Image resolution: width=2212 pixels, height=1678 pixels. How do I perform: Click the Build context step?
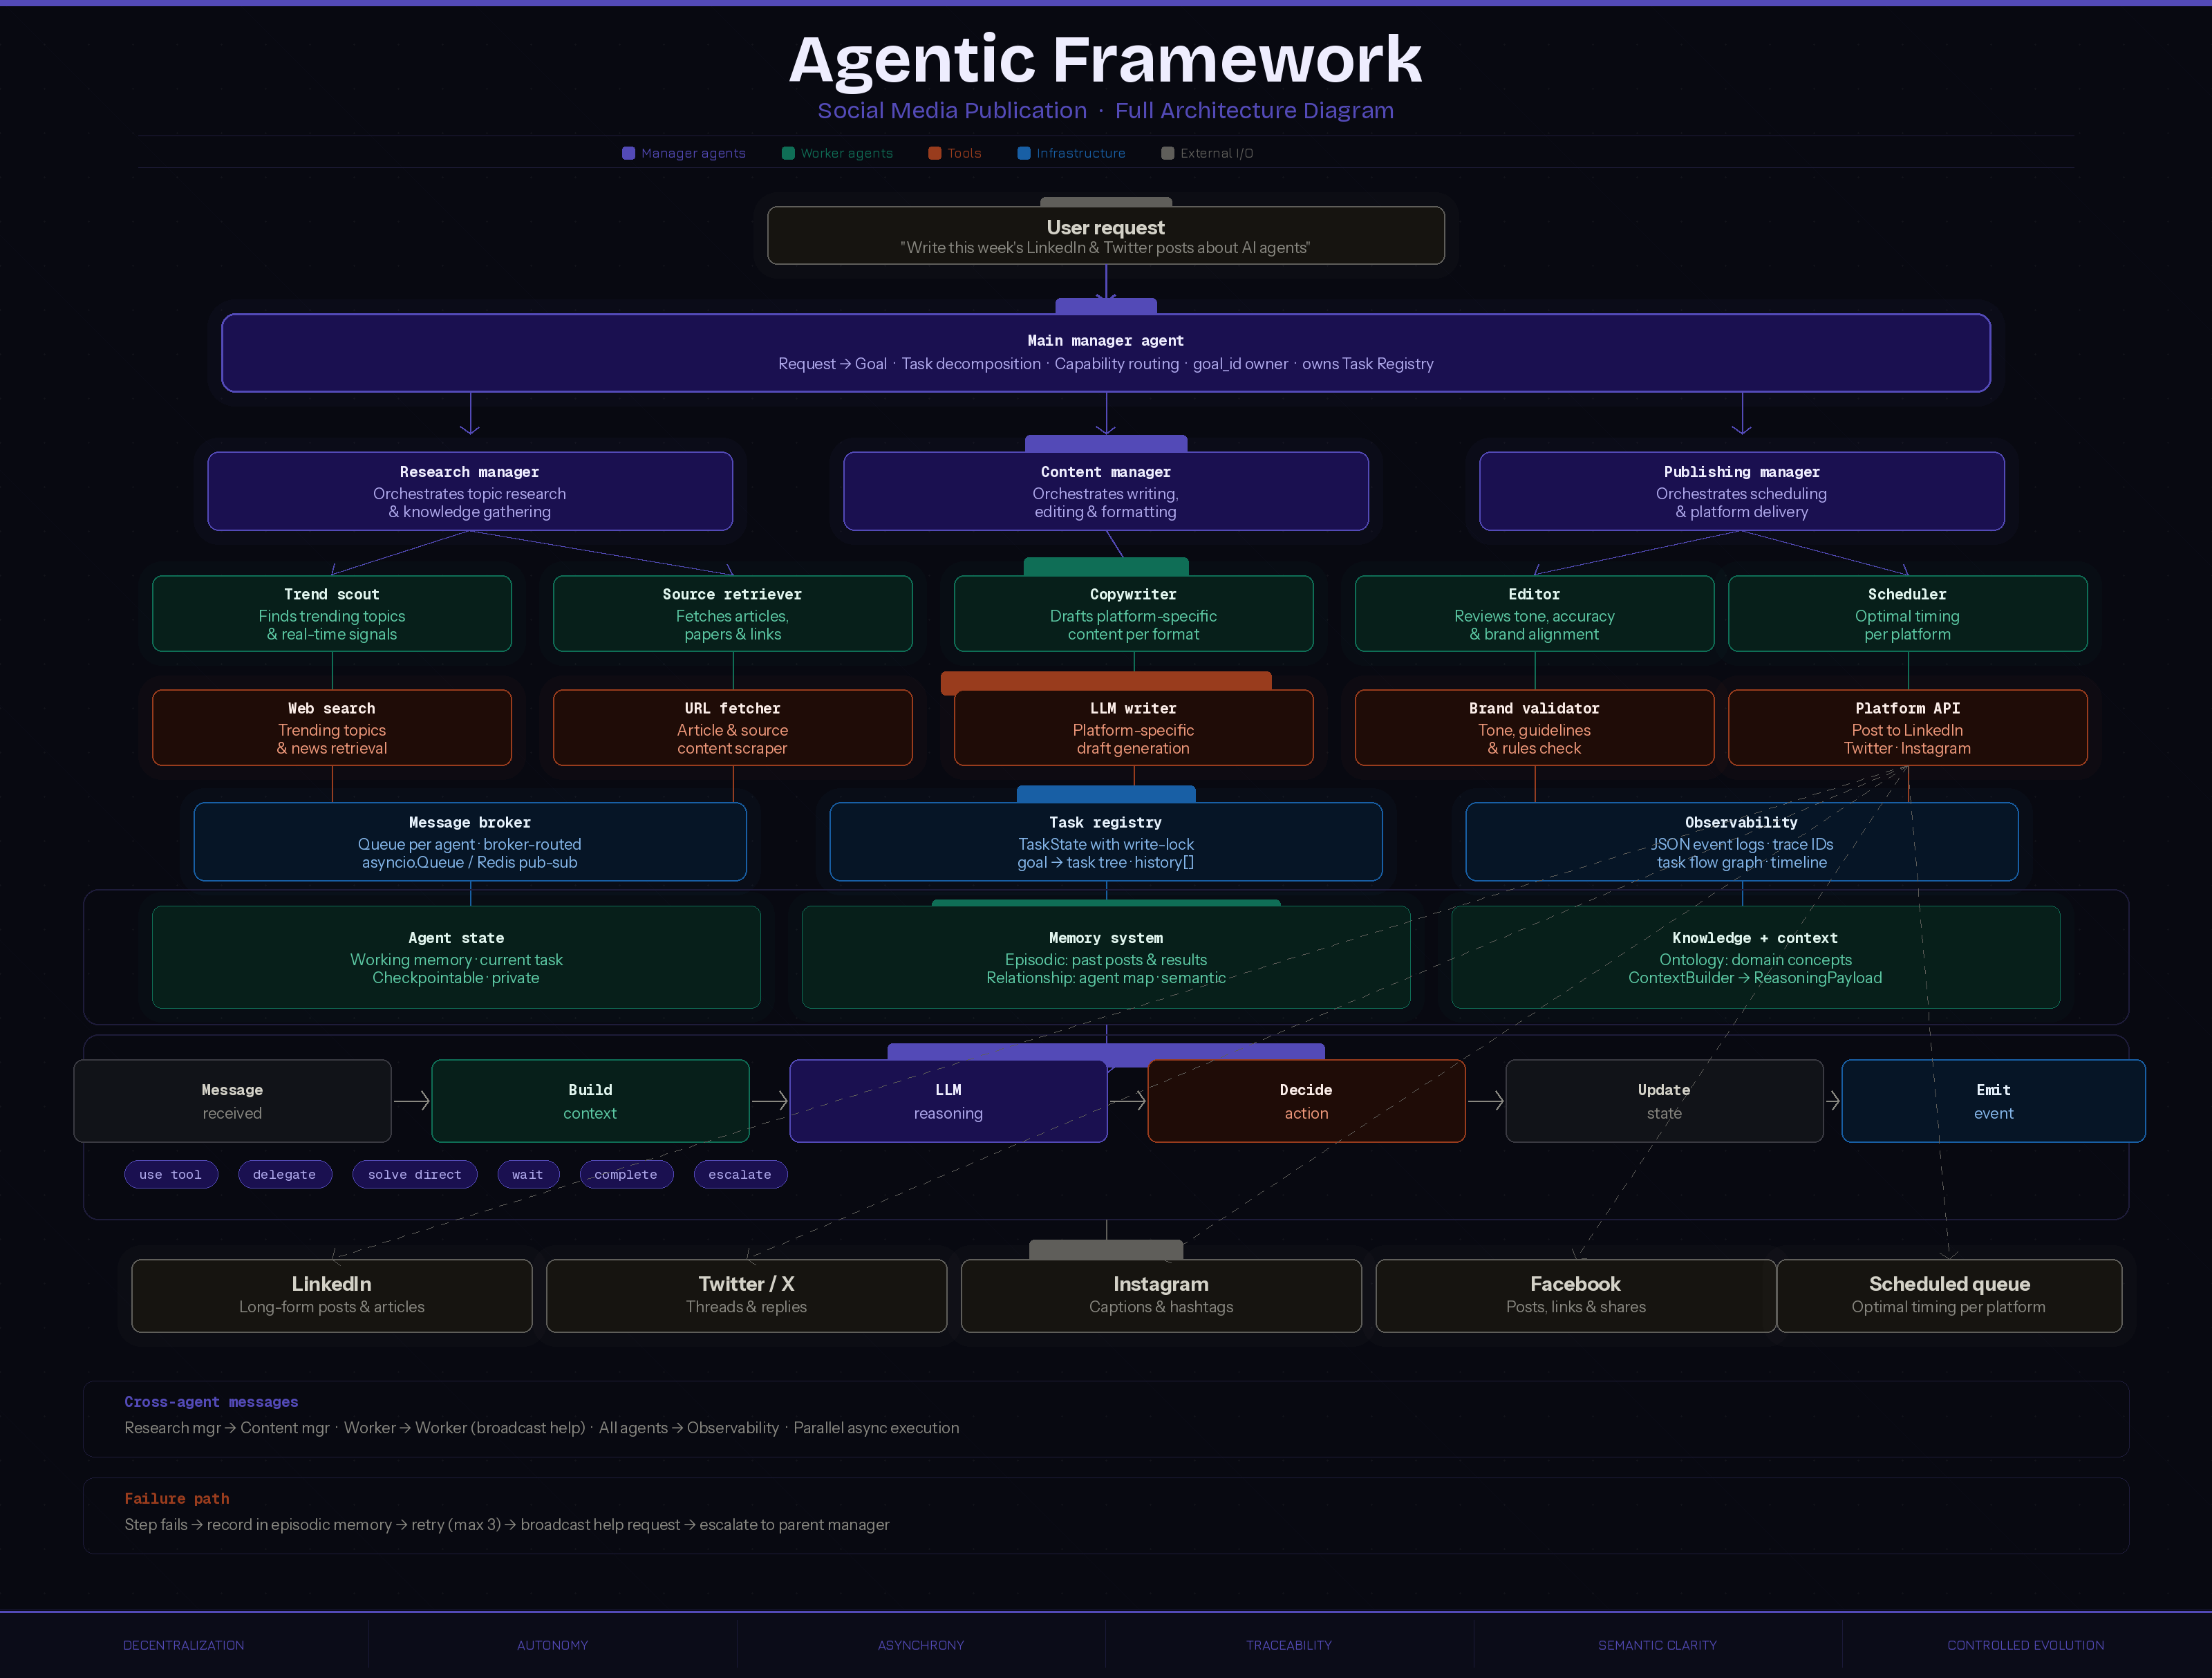590,1101
